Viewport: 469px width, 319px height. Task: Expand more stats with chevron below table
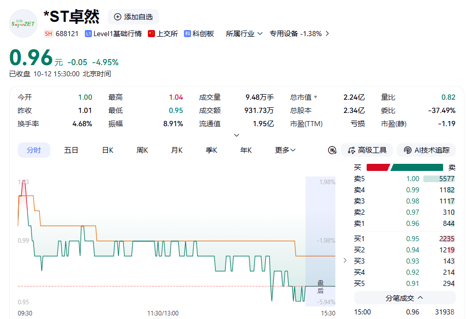point(236,135)
